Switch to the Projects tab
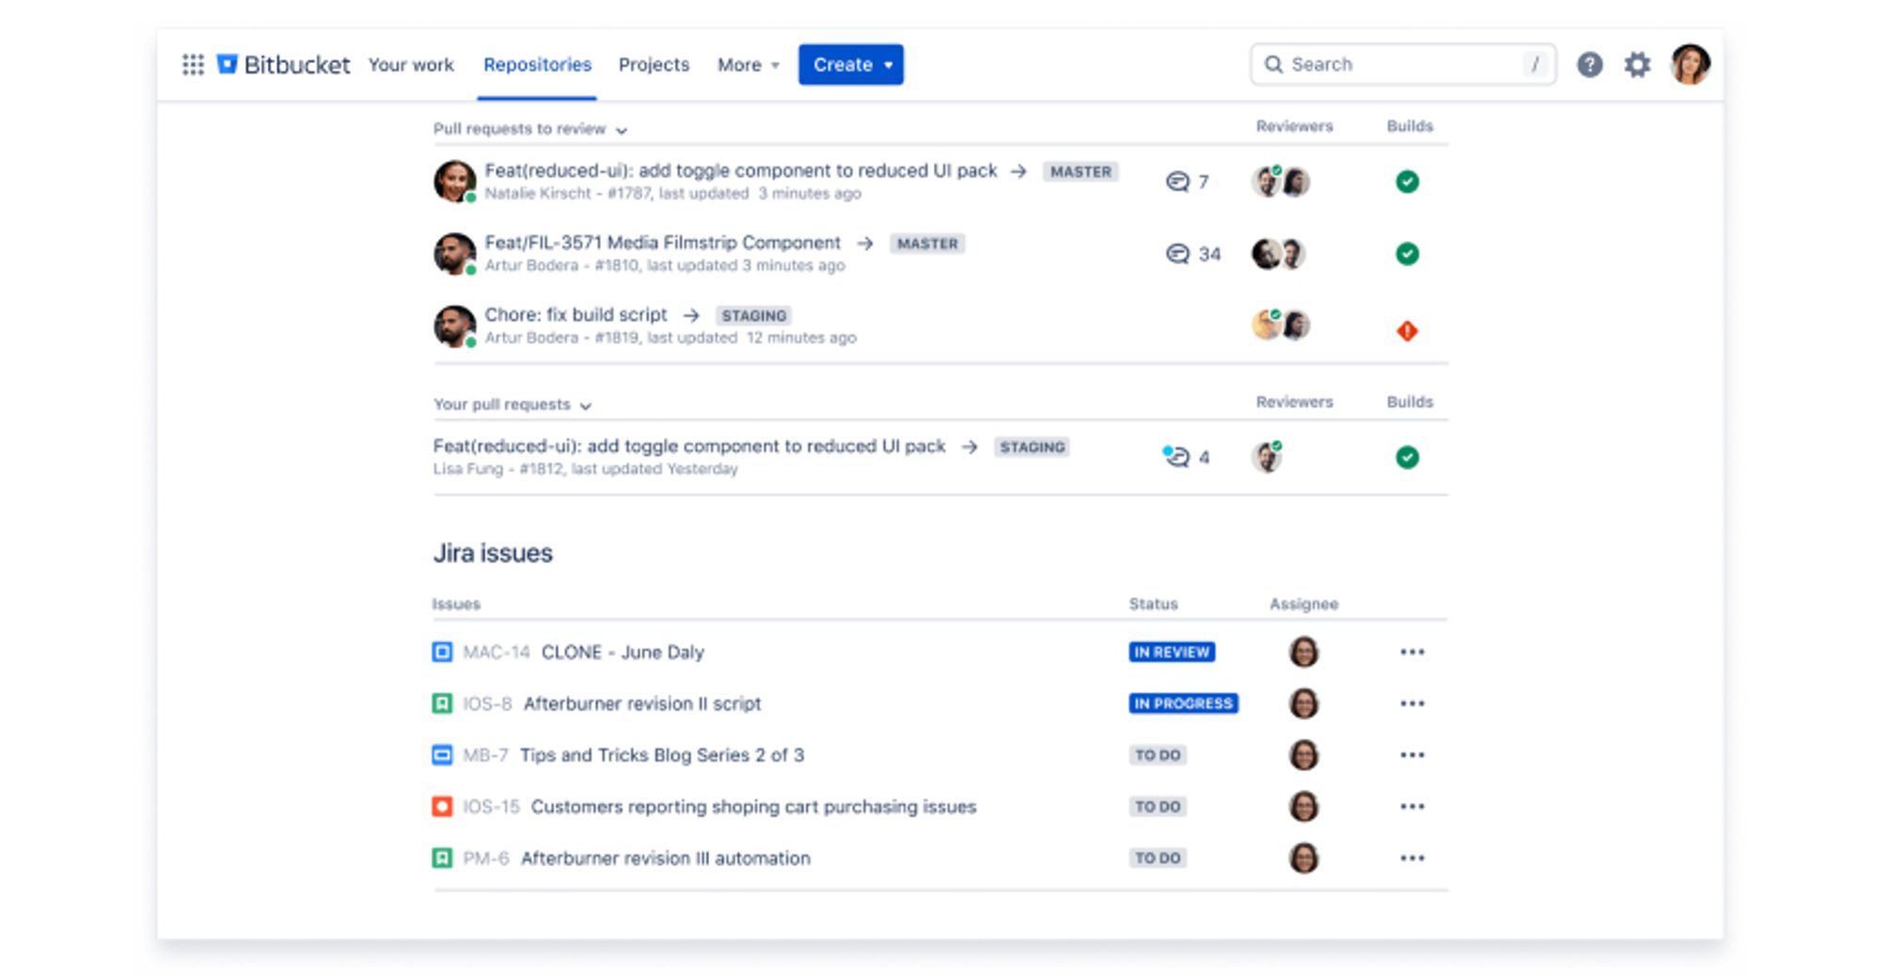 pos(654,65)
